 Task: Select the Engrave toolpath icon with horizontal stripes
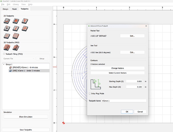16,36
